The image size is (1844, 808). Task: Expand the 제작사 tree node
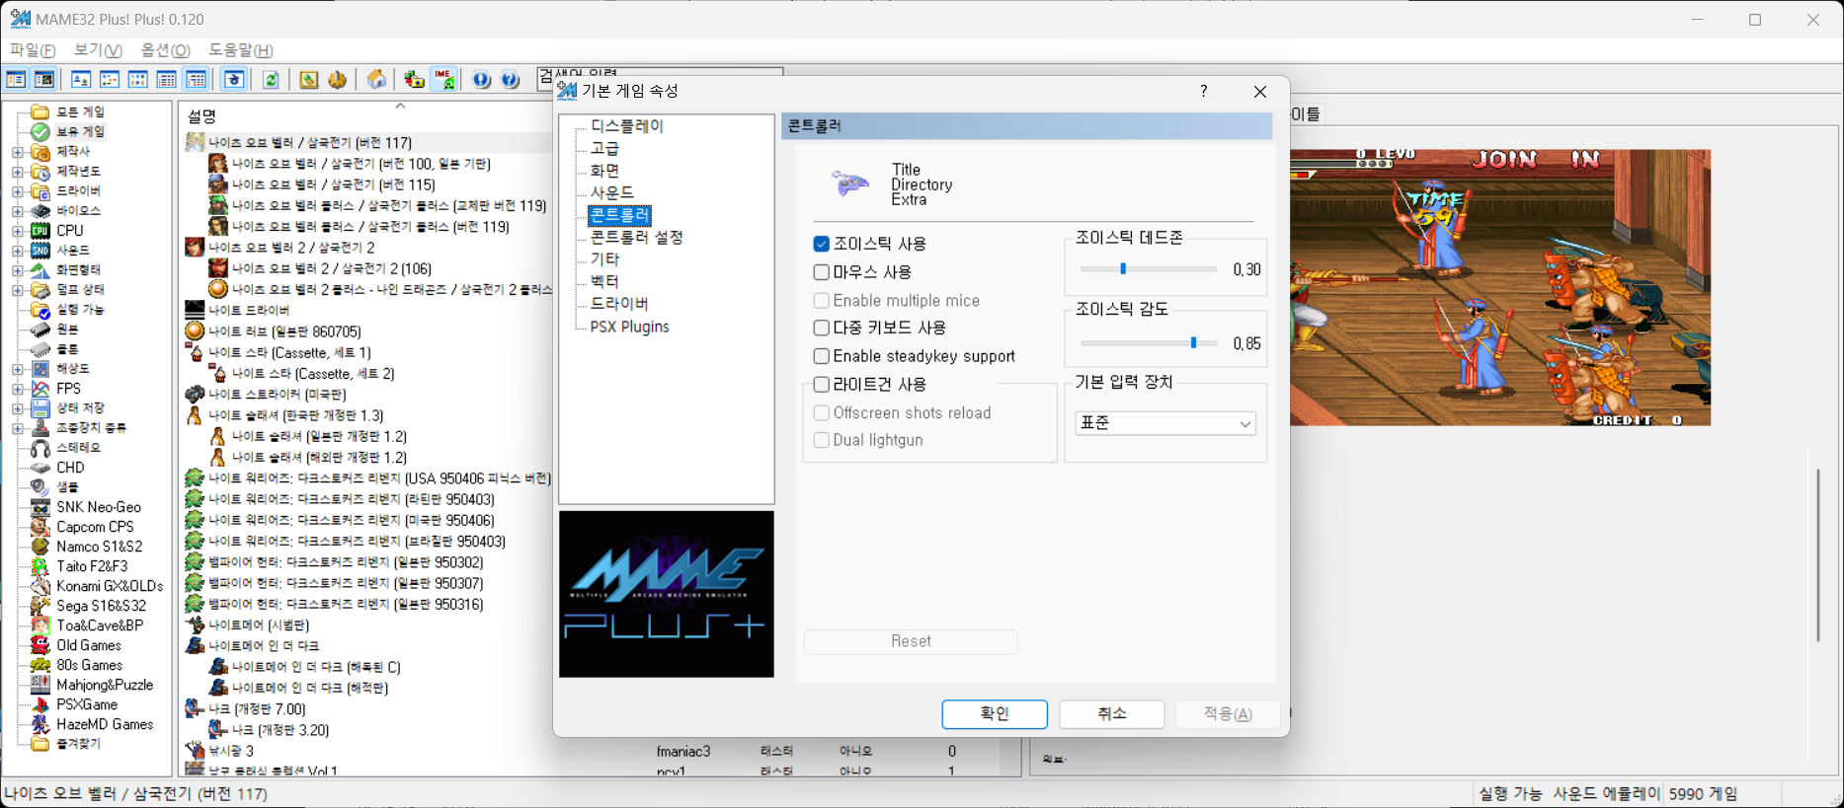[x=17, y=152]
